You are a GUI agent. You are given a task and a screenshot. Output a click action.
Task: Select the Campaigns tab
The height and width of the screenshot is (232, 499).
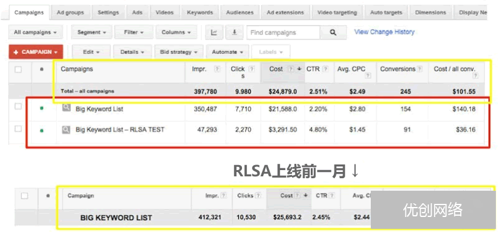(29, 13)
